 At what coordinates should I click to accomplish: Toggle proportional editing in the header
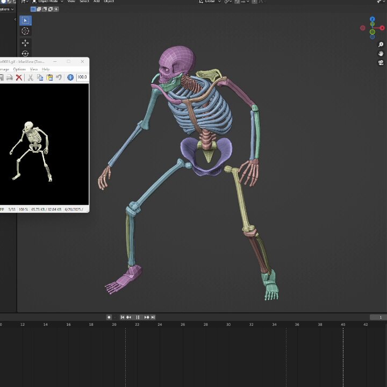pyautogui.click(x=254, y=2)
